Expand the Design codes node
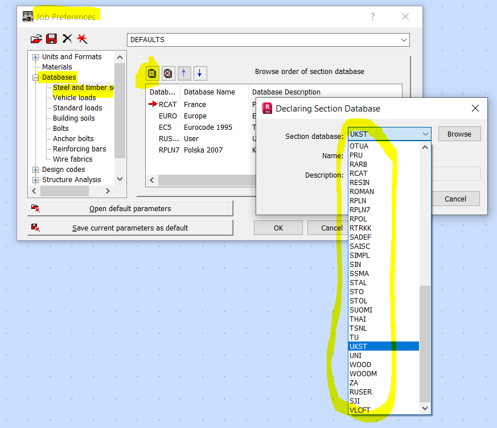Screen dimensions: 497x428 click(x=36, y=168)
